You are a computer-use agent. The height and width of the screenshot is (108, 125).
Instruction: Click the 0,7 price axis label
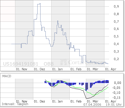[x=116, y=21]
